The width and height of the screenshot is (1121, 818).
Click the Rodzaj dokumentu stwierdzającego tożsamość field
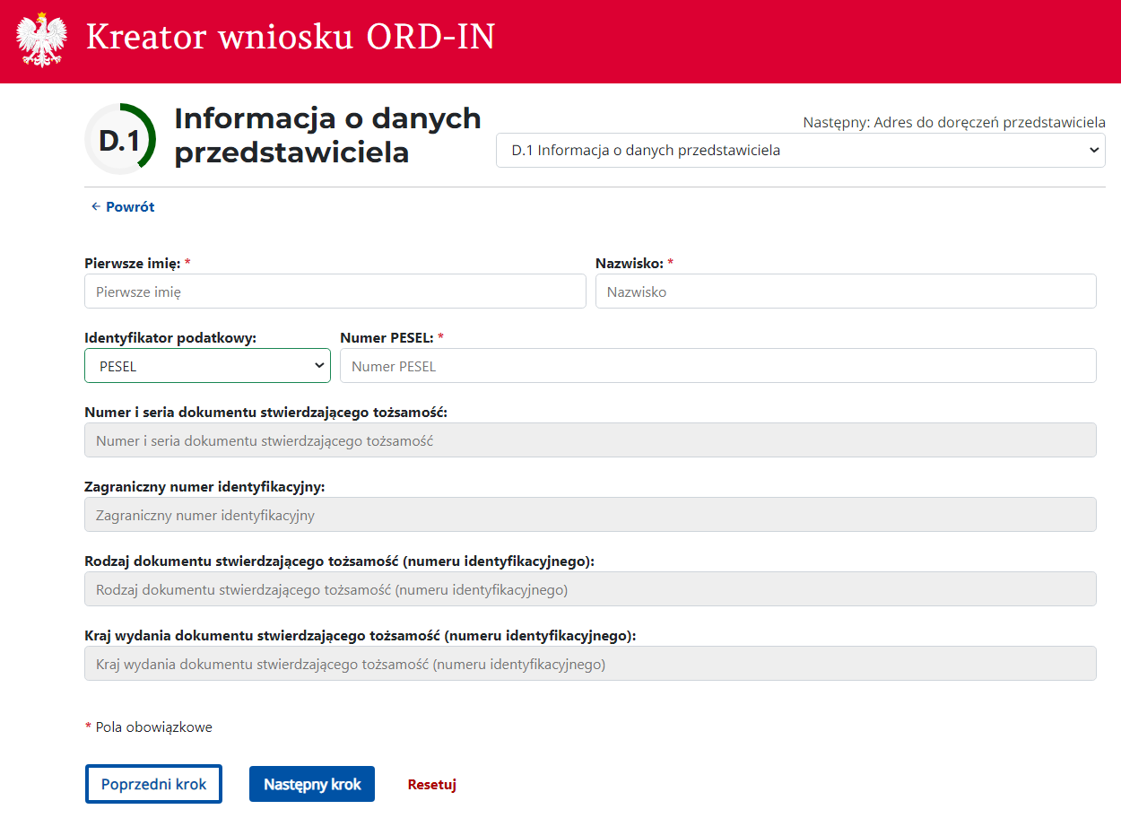point(589,589)
